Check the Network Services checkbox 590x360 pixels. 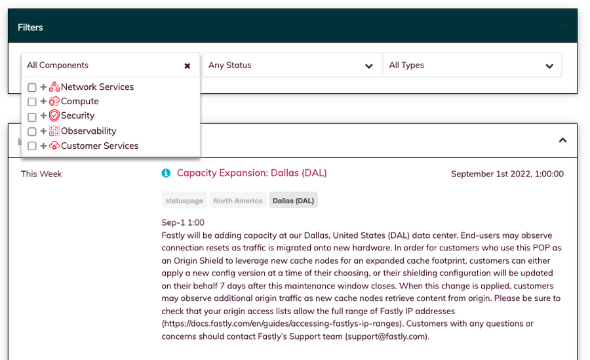click(x=32, y=87)
